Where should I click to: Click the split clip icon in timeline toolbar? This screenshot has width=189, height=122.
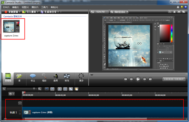[65, 89]
